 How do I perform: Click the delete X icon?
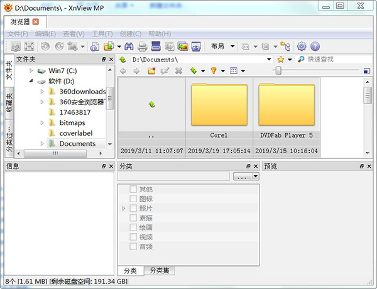178,71
